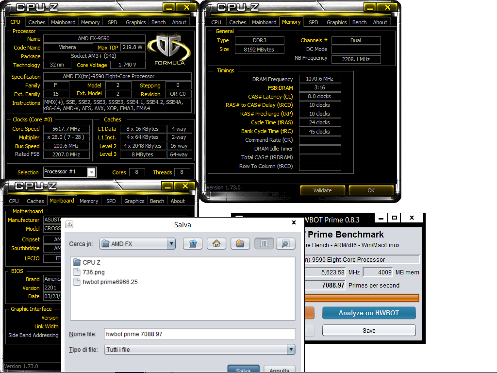Select CPU tab in the Memory window
This screenshot has height=373, width=497.
(216, 22)
